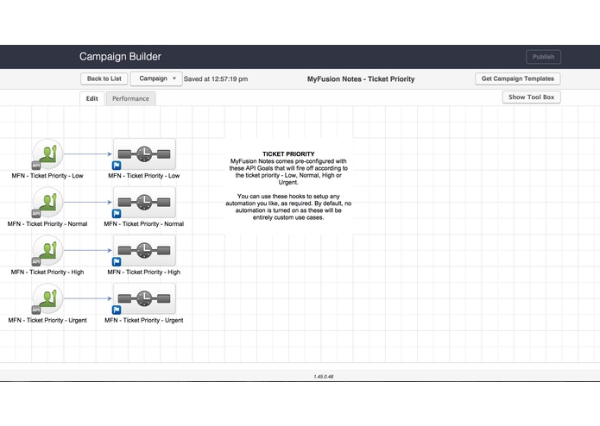
Task: Open the Ticket Priority Urgent sequence icon
Action: (144, 298)
